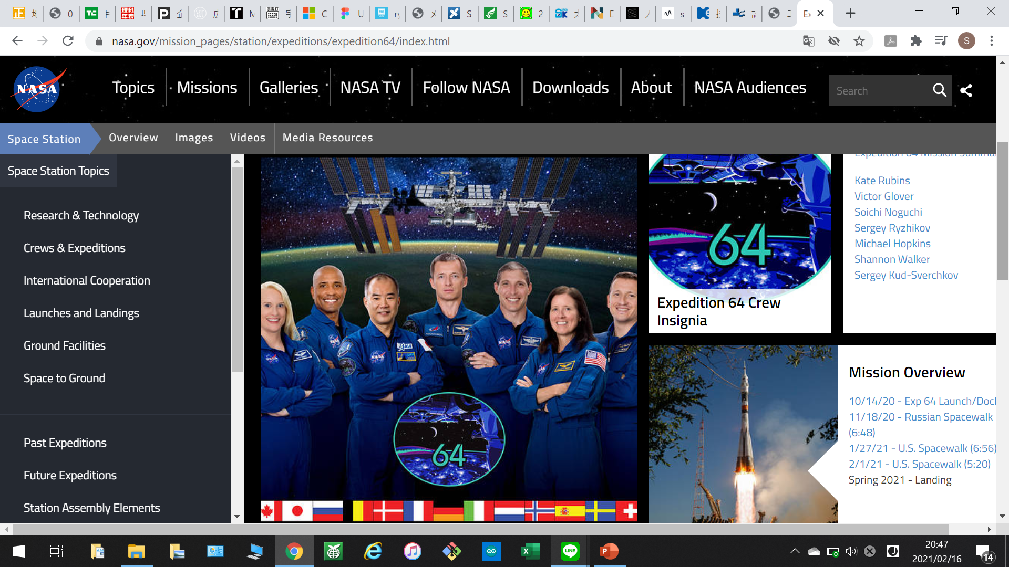Open the Downloads menu
This screenshot has width=1009, height=567.
(571, 87)
